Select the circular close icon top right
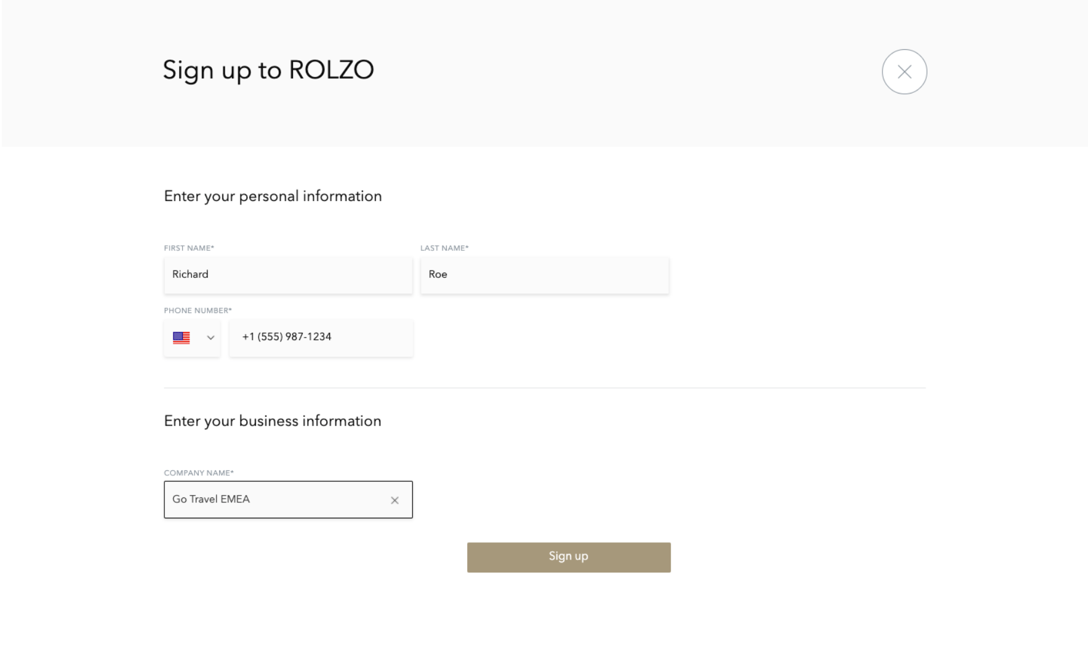 point(904,71)
